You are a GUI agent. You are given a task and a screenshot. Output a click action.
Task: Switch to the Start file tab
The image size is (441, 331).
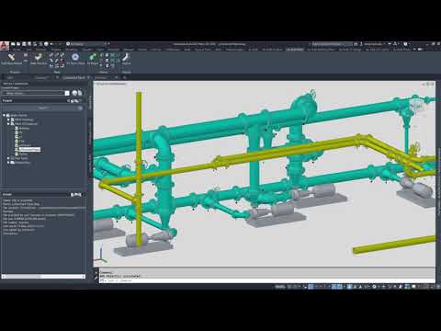10,78
